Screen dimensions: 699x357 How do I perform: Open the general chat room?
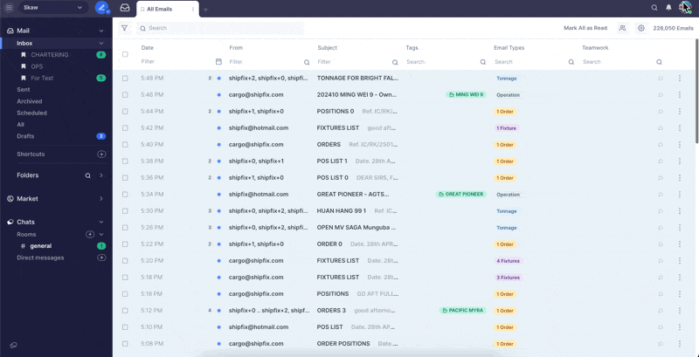pyautogui.click(x=41, y=246)
